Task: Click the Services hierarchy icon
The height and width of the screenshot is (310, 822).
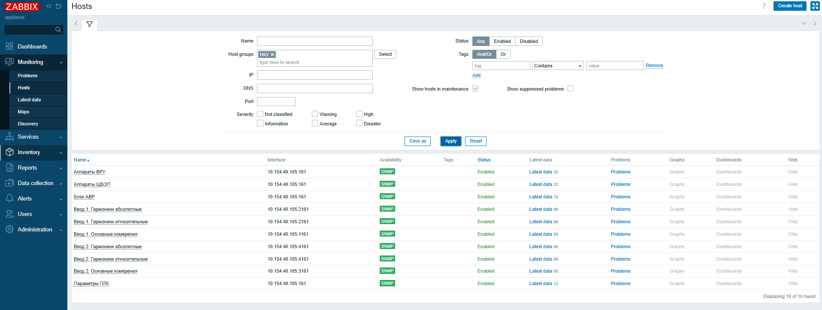Action: pos(9,137)
